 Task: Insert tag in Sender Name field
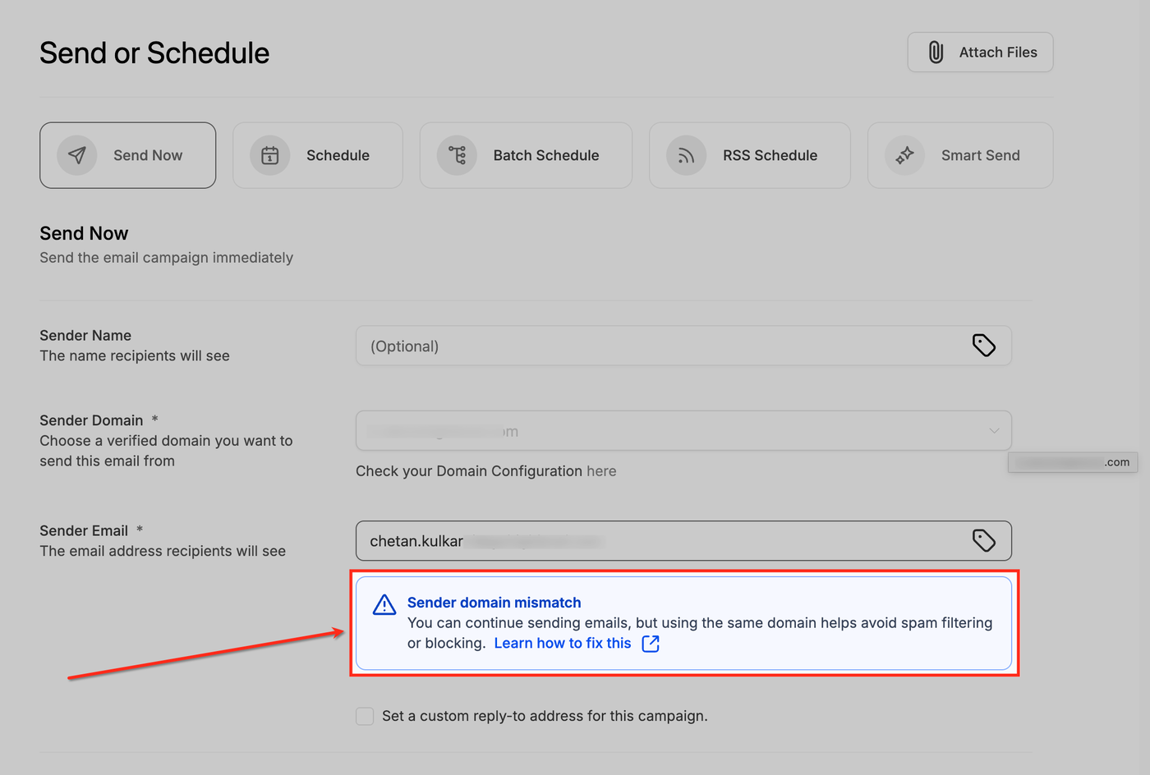(x=984, y=346)
